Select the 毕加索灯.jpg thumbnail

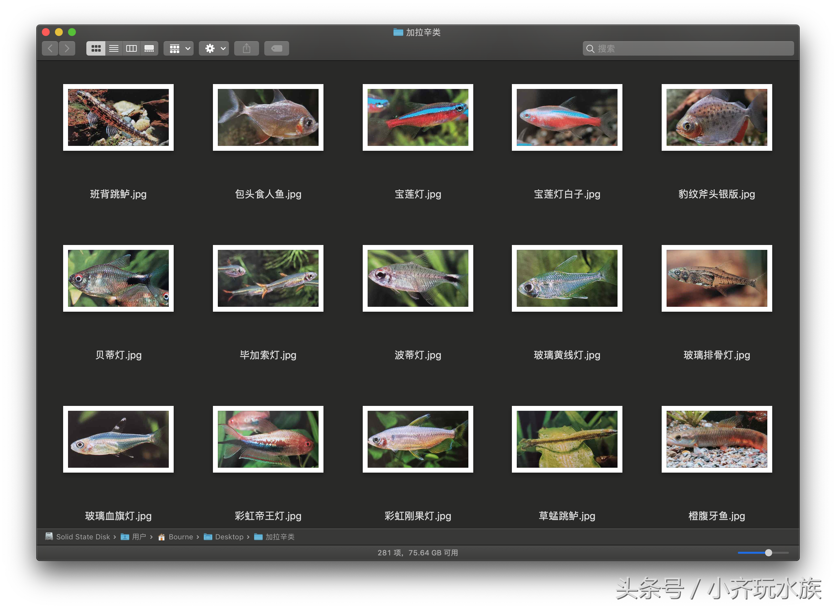(268, 278)
